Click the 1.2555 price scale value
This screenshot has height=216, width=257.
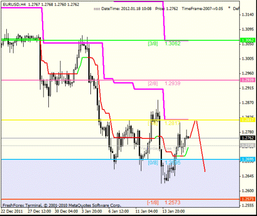[x=248, y=206]
